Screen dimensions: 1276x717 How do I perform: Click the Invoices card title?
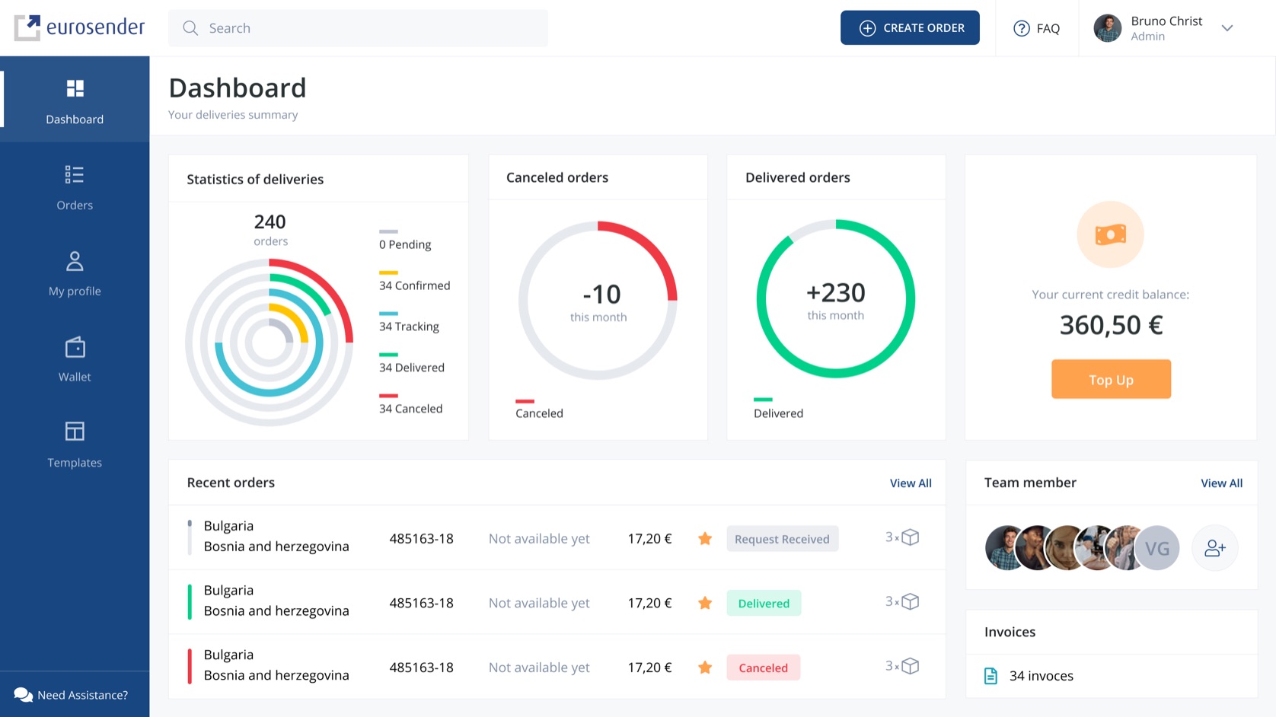[1010, 633]
